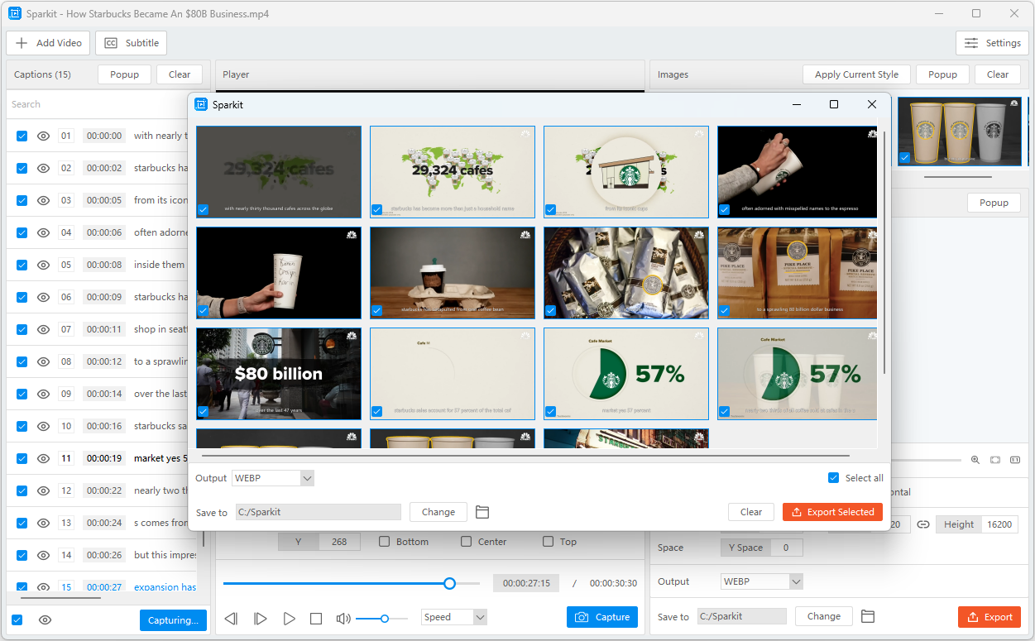This screenshot has width=1035, height=641.
Task: Open Settings
Action: [x=992, y=43]
